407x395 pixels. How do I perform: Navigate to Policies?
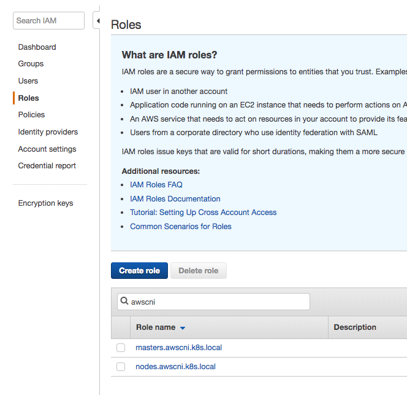pyautogui.click(x=31, y=115)
